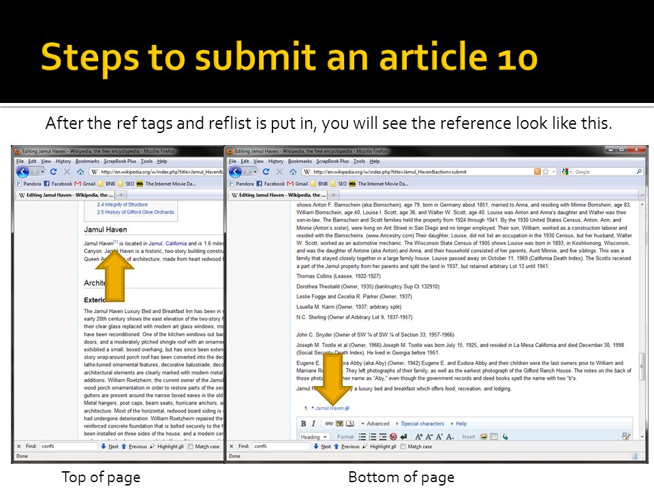
Task: Toggle Highlight all in right window find bar
Action: pyautogui.click(x=379, y=446)
